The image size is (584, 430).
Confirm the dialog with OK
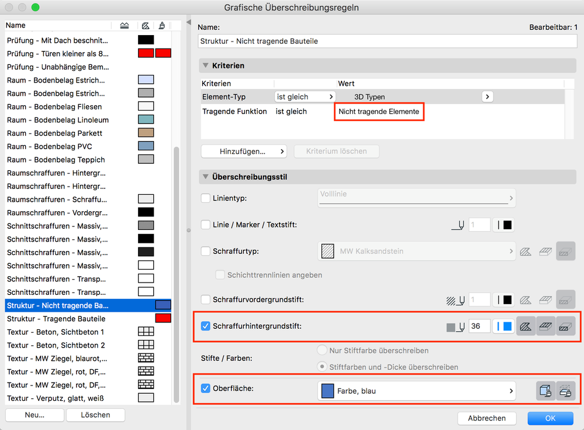coord(551,418)
